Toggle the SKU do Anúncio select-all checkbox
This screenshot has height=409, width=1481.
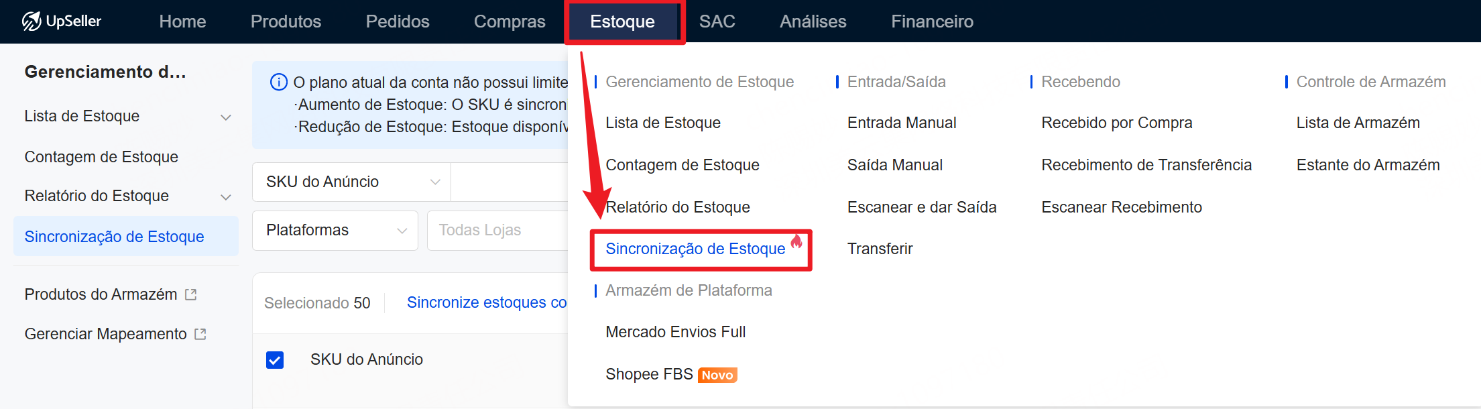coord(275,360)
